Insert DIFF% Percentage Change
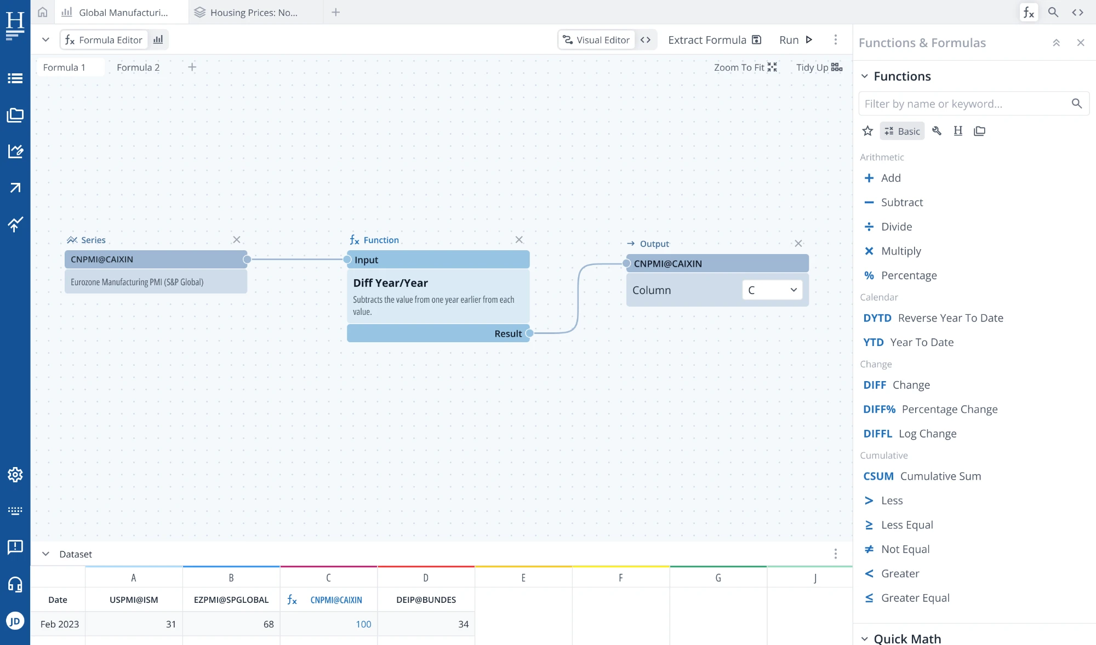Image resolution: width=1096 pixels, height=645 pixels. point(931,409)
